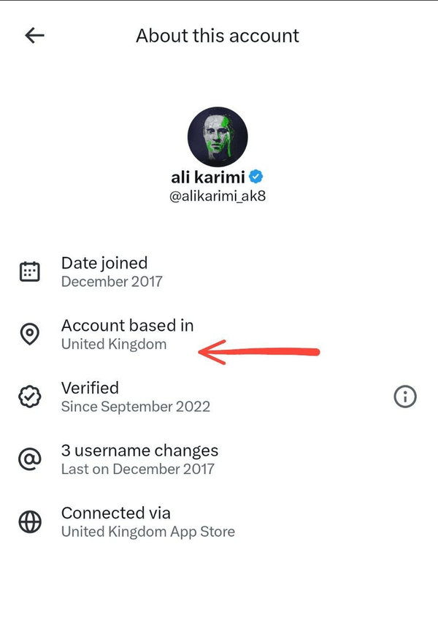This screenshot has height=636, width=438.
Task: Tap the back arrow icon
Action: (x=34, y=36)
